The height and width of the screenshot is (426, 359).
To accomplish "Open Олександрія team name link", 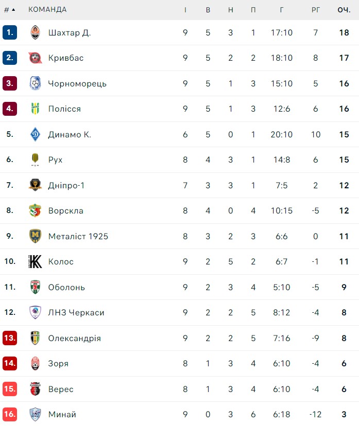I will point(74,338).
